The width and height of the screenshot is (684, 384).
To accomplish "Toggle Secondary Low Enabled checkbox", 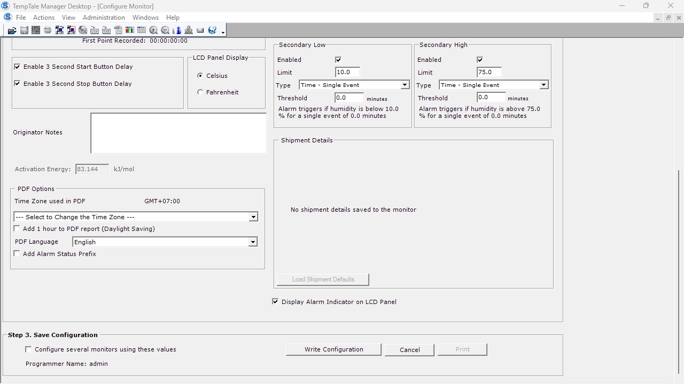I will click(338, 60).
